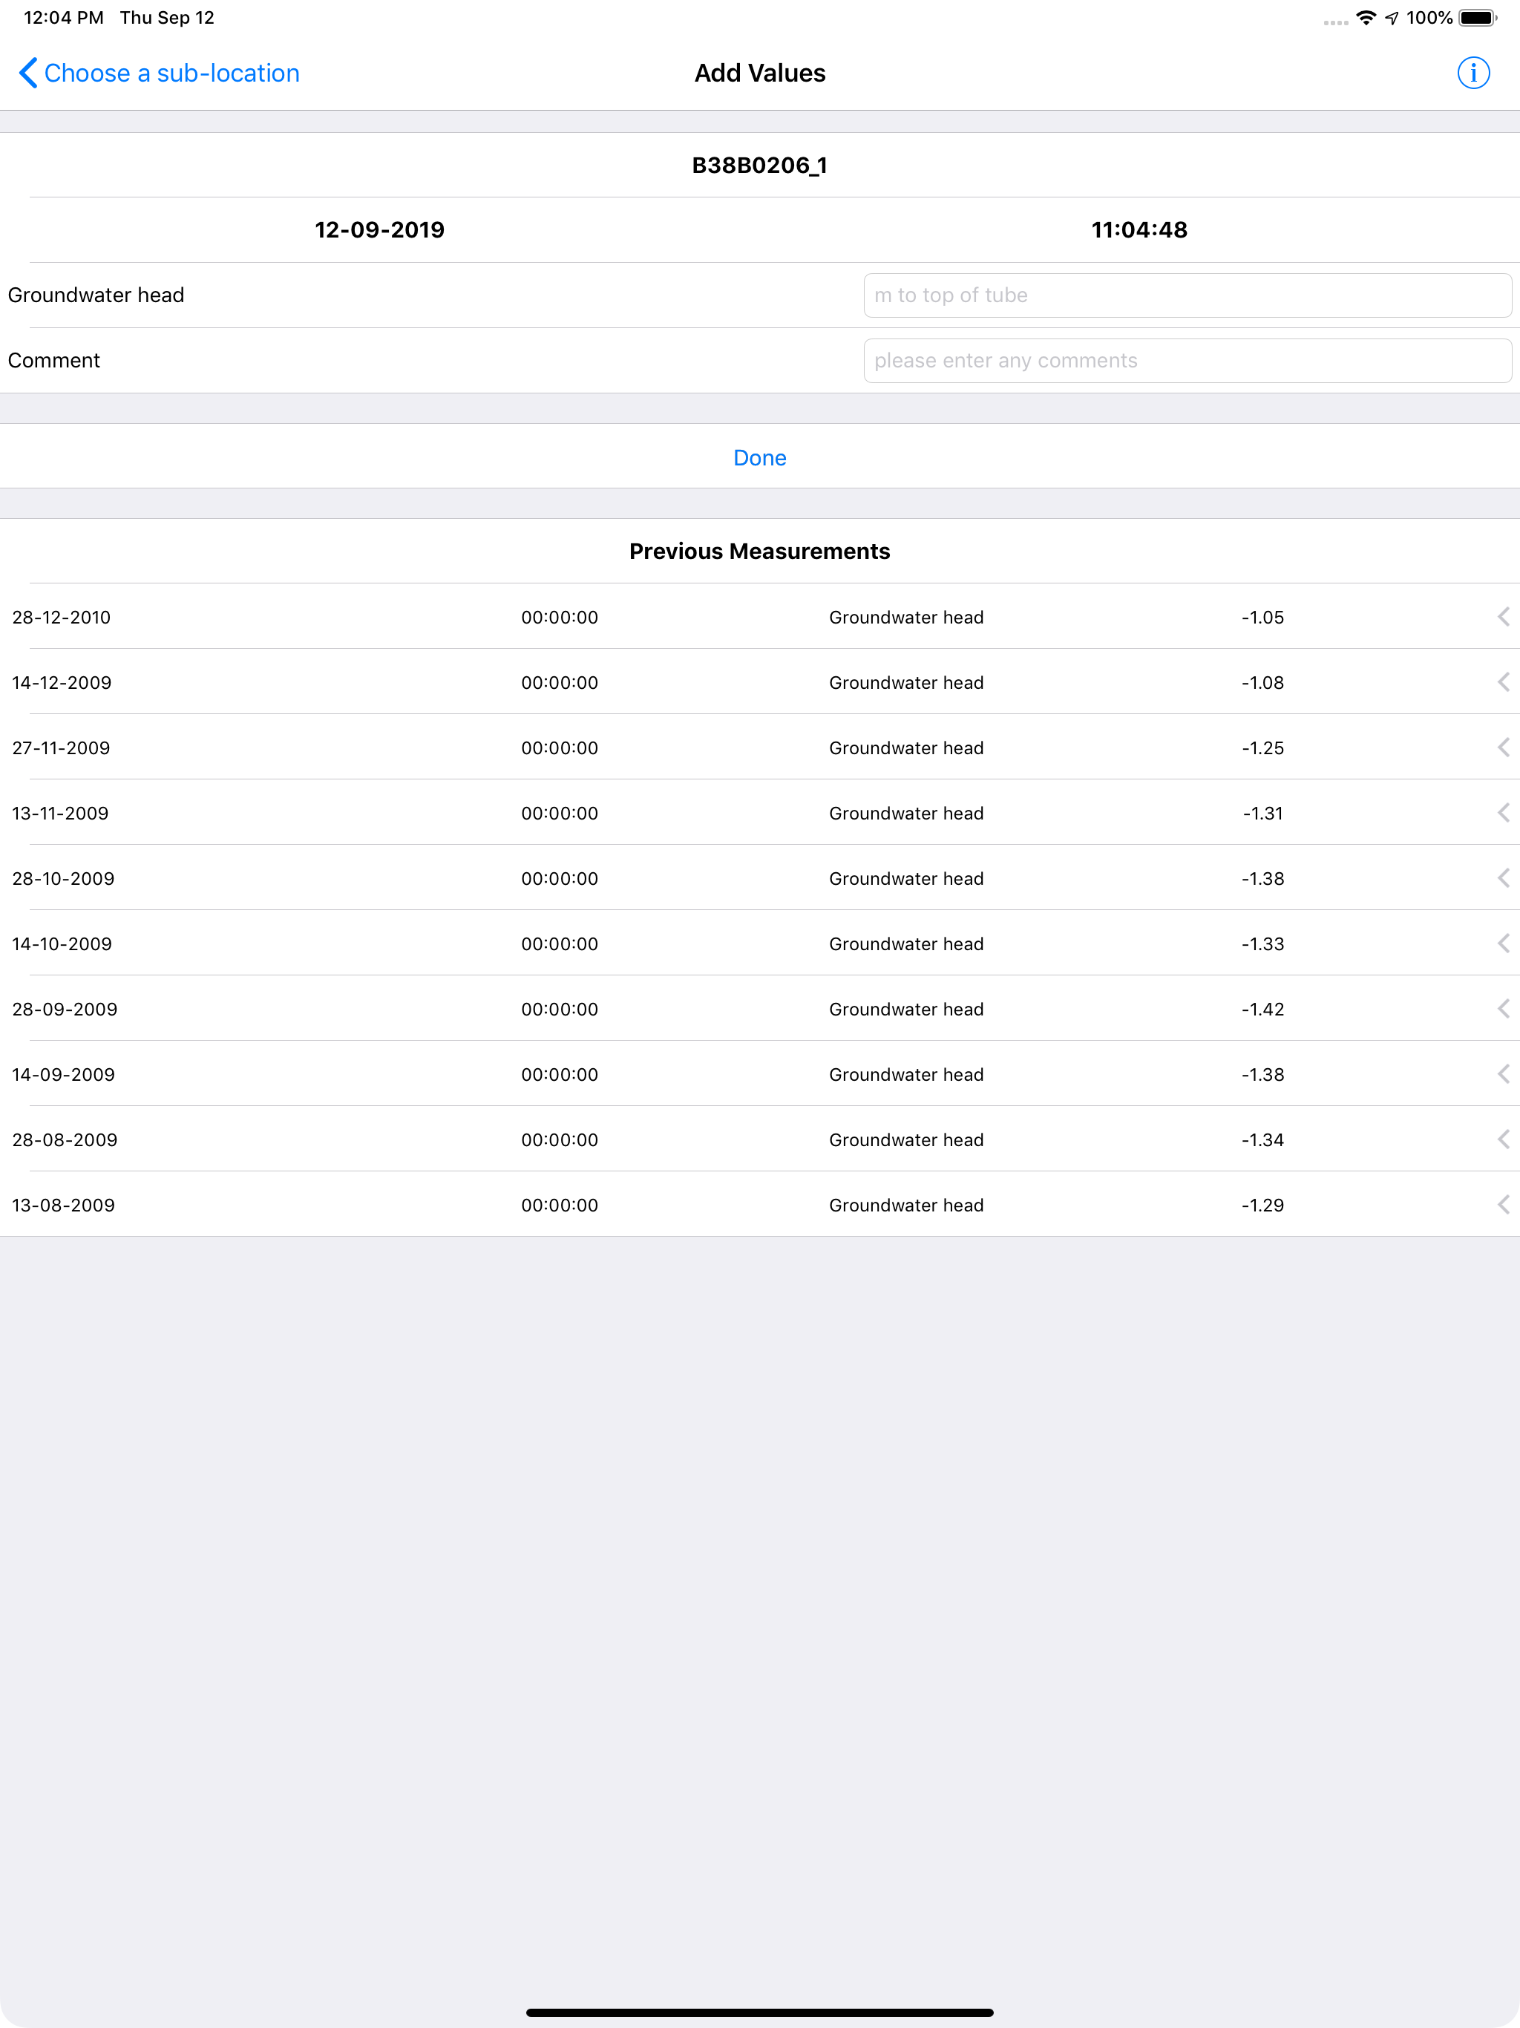The width and height of the screenshot is (1520, 2028).
Task: Select the value -1.34
Action: pyautogui.click(x=1262, y=1139)
